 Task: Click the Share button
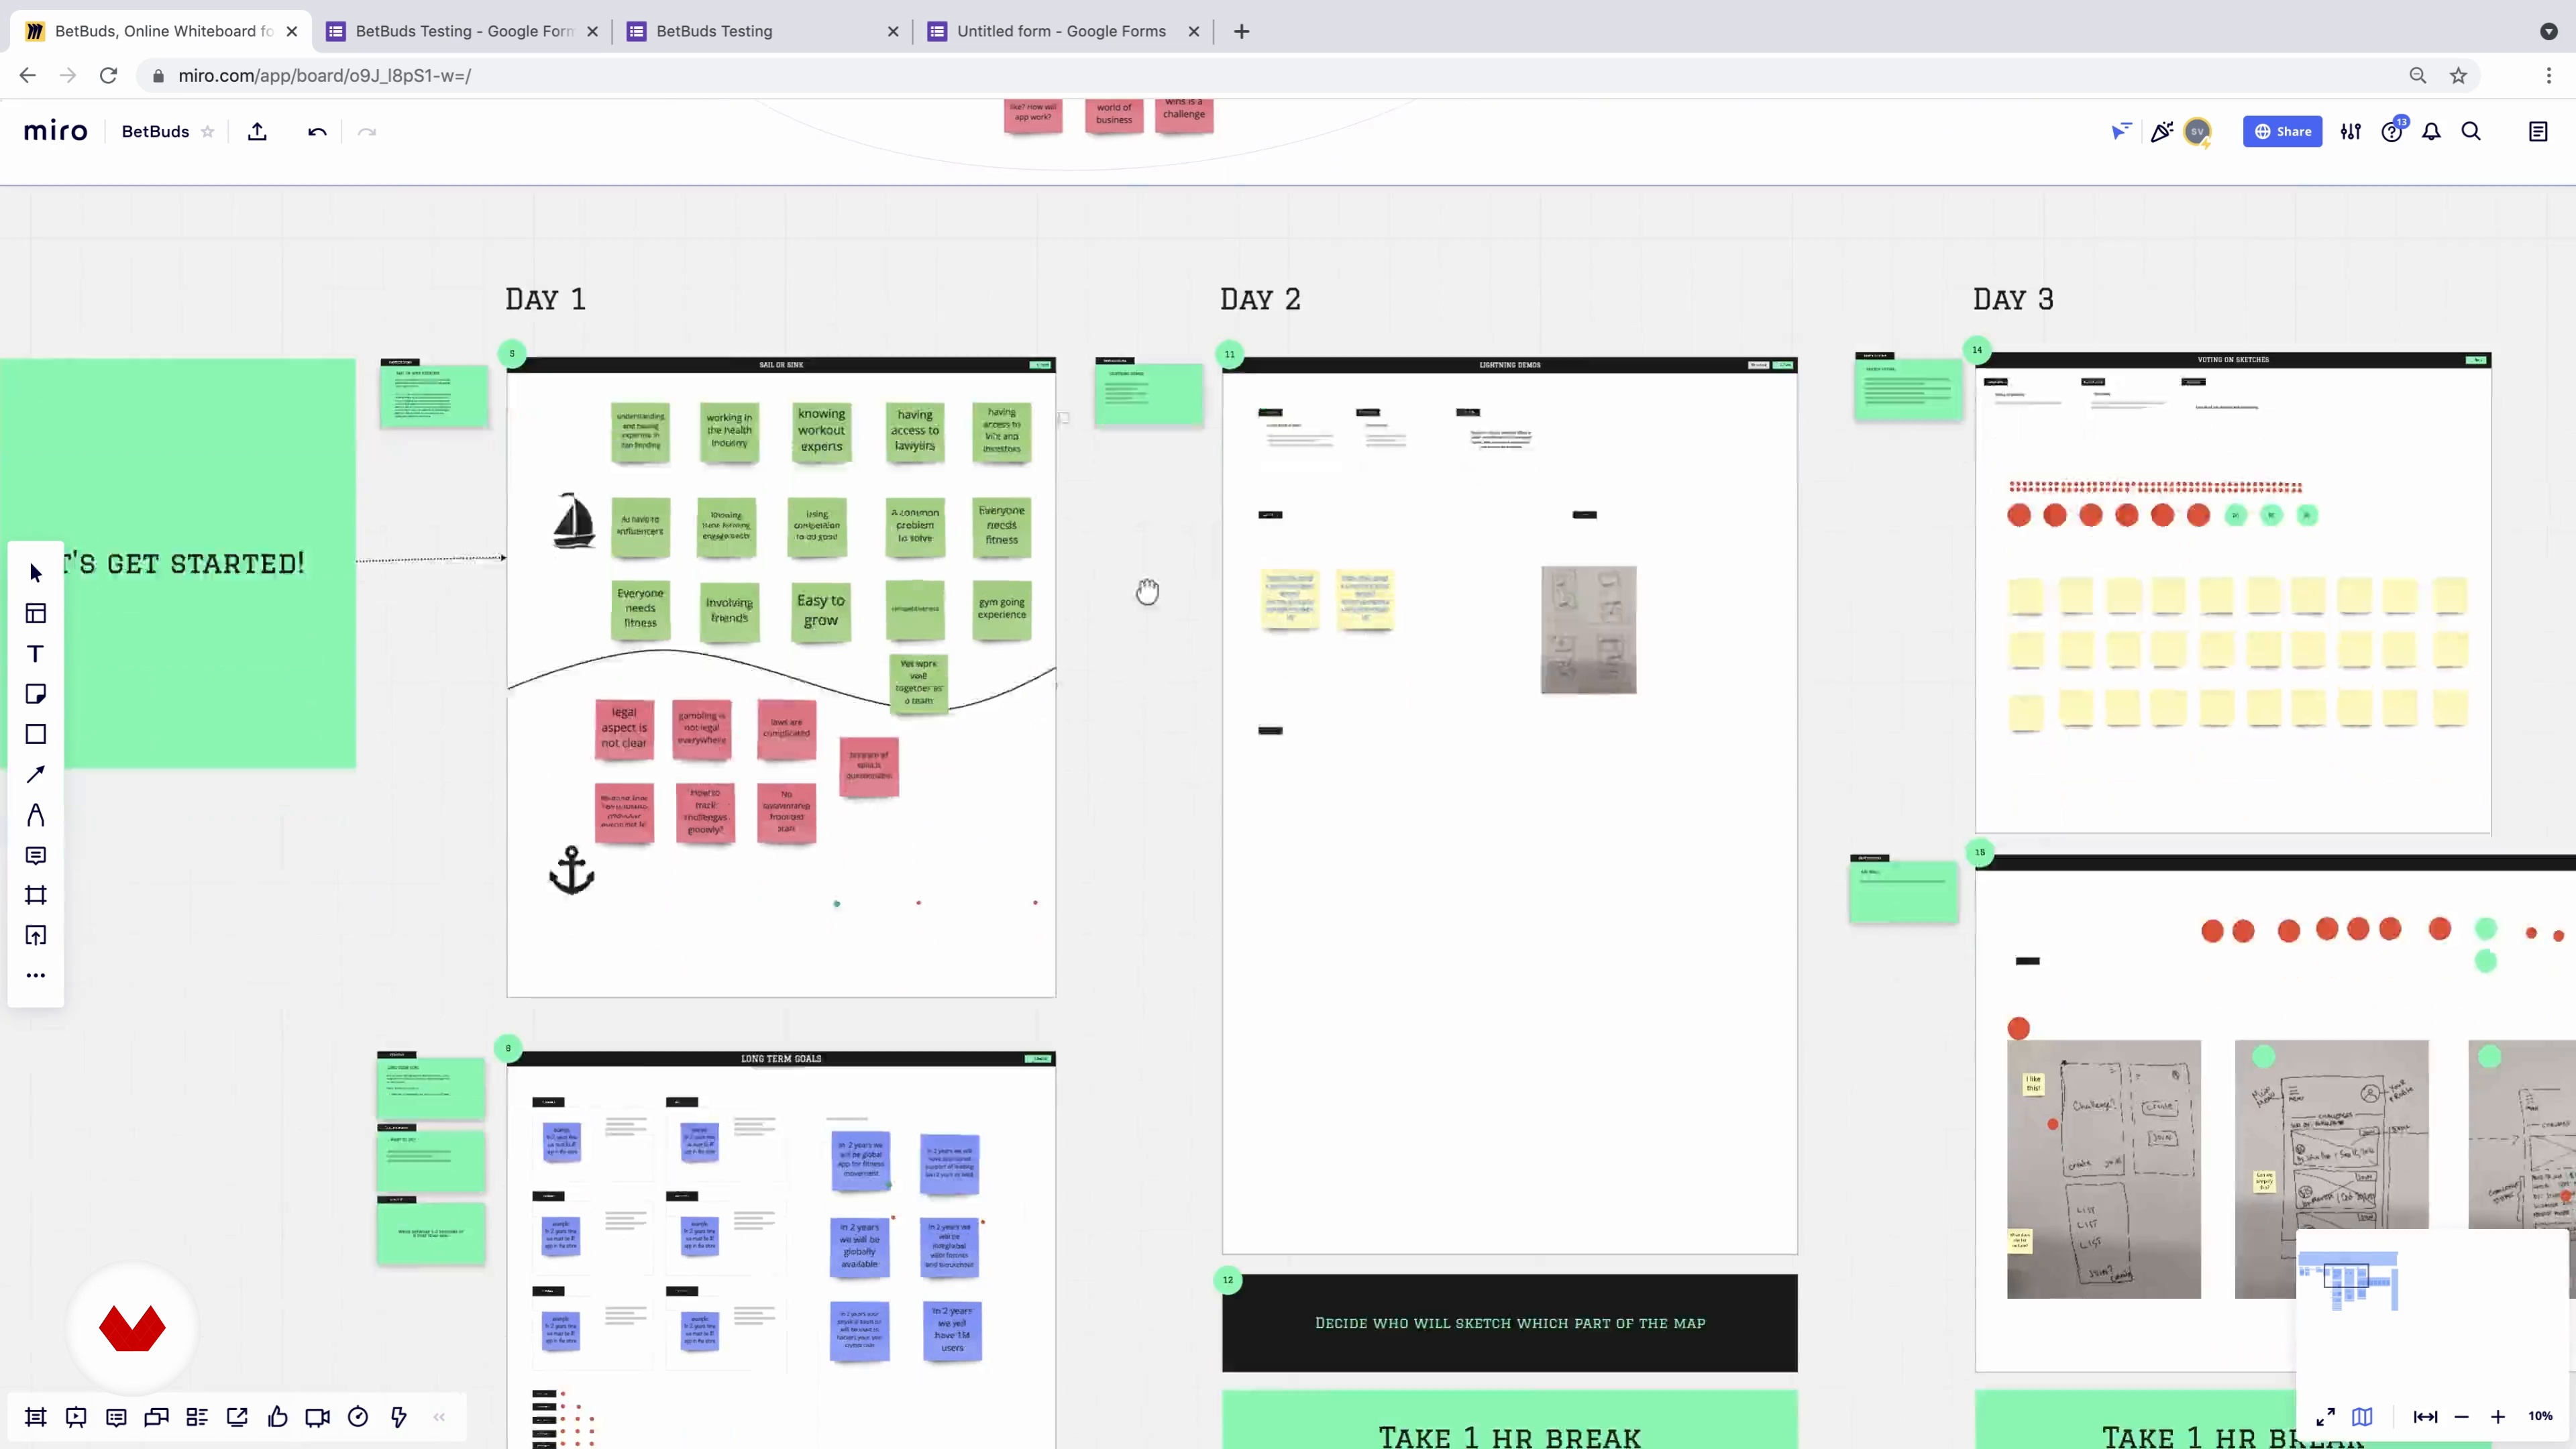tap(2282, 131)
